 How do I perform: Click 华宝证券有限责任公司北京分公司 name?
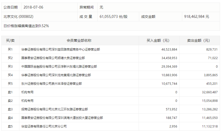(x=44, y=126)
